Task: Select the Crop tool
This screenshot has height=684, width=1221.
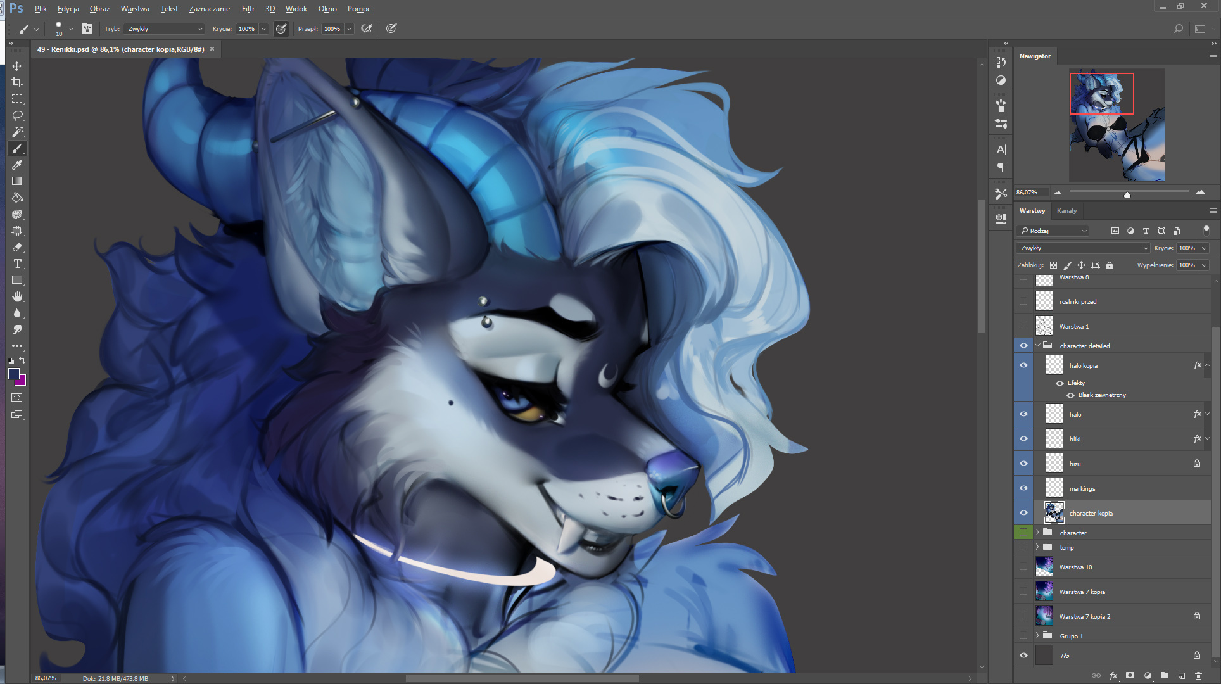Action: coord(17,82)
